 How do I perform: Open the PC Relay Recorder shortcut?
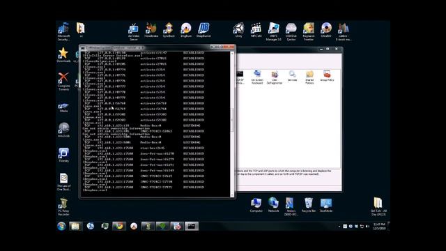coord(63,207)
